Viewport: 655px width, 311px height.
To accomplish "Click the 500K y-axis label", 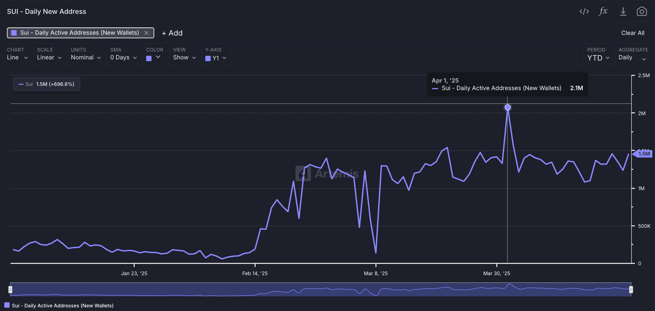I will tap(644, 226).
